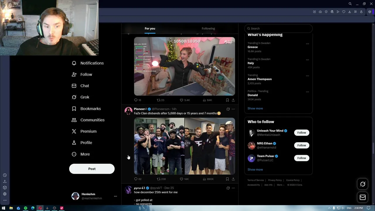Screen dimensions: 375x211
Task: Open Pioneer's profile avatar
Action: (128, 111)
